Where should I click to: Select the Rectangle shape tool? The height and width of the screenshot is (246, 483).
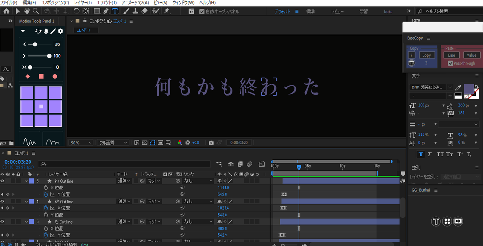97,11
